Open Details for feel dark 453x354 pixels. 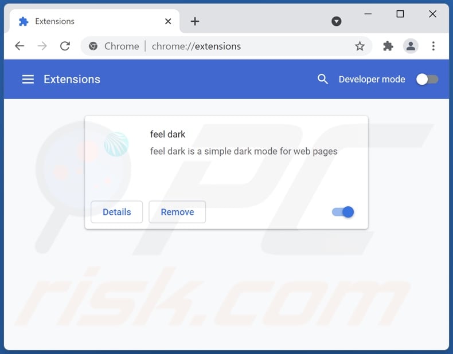point(117,212)
